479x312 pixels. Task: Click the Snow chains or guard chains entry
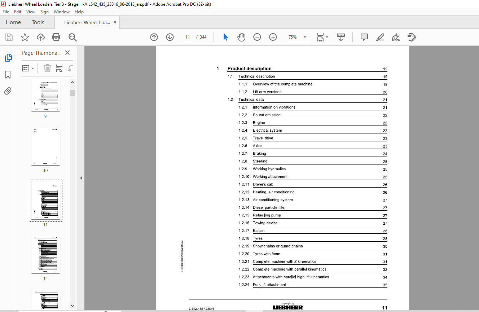tap(278, 246)
